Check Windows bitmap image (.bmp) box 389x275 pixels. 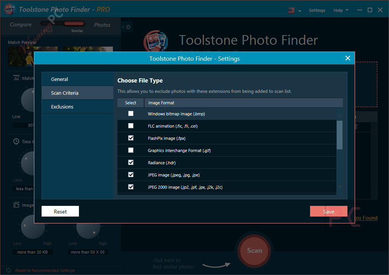tap(131, 113)
